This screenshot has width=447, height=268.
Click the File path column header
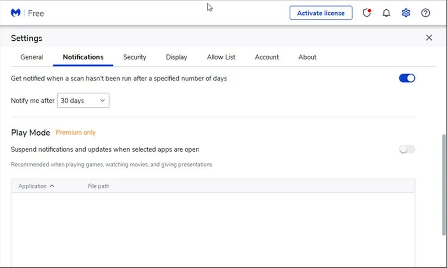click(x=98, y=186)
